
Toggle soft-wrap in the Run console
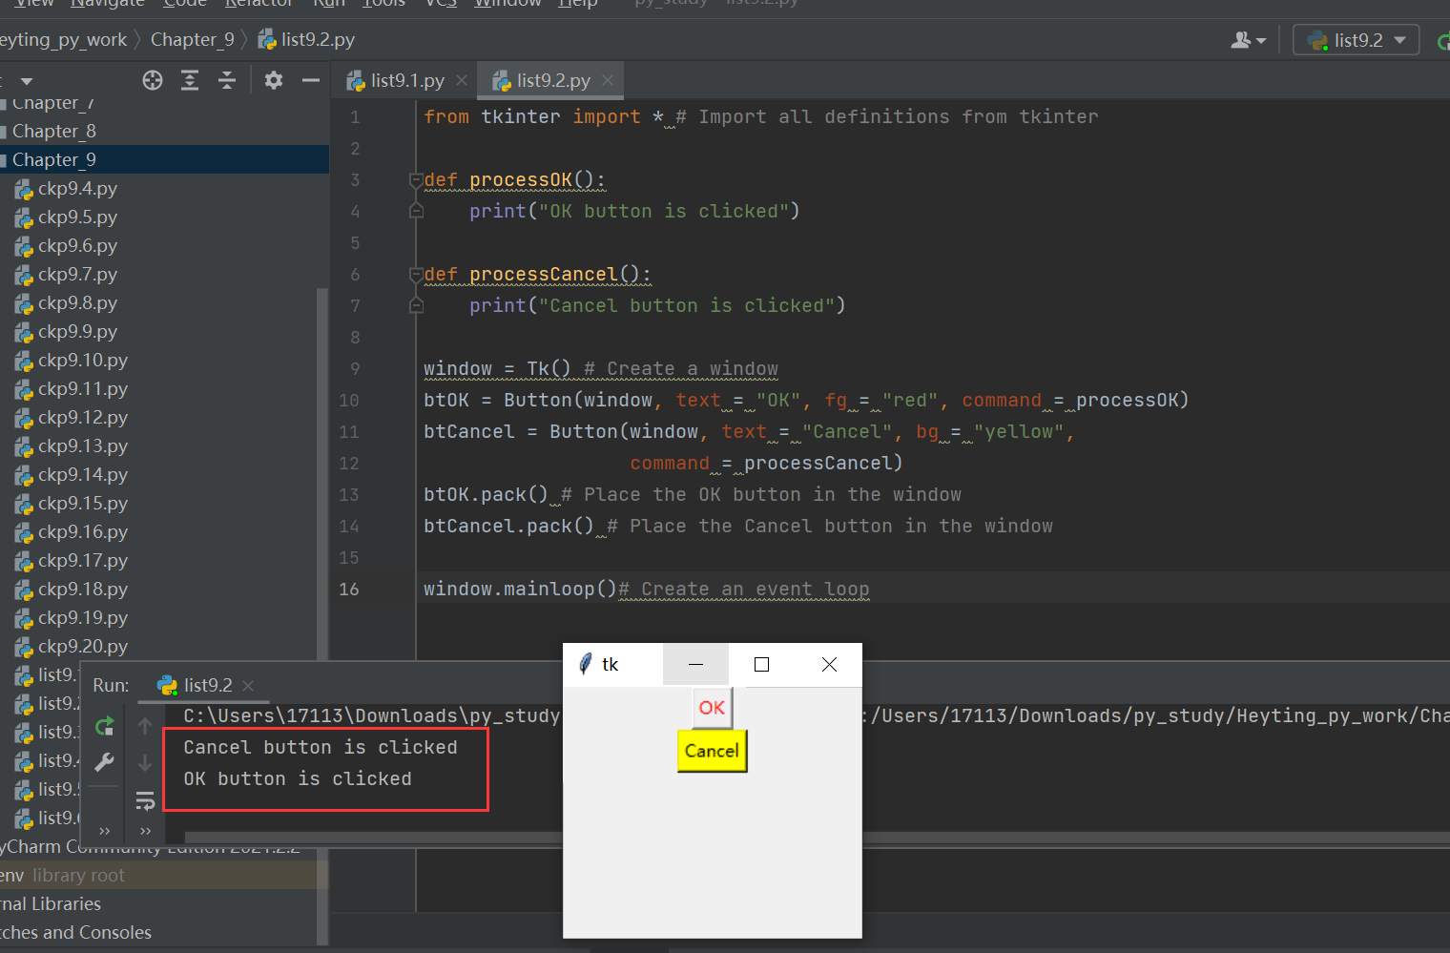pyautogui.click(x=145, y=801)
